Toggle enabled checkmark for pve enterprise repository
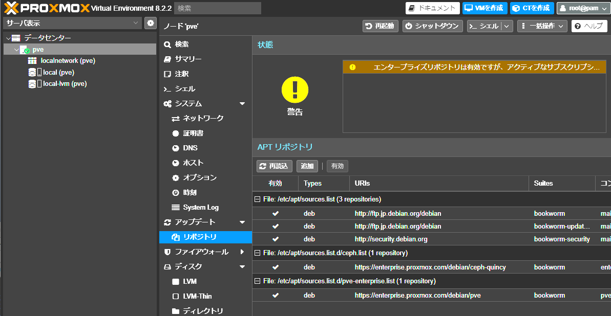This screenshot has width=611, height=316. pos(276,296)
